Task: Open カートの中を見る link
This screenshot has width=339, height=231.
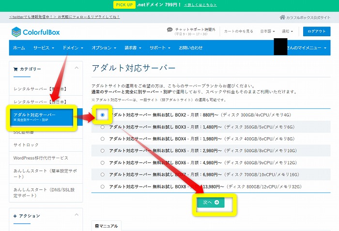Action: (x=238, y=31)
